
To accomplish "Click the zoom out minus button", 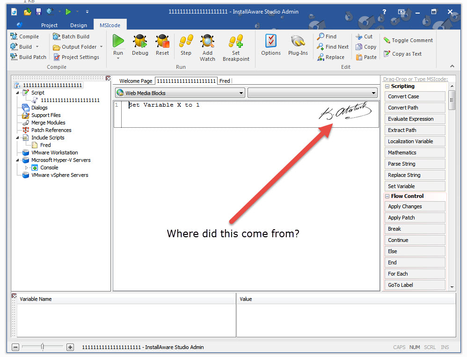I will pos(15,347).
